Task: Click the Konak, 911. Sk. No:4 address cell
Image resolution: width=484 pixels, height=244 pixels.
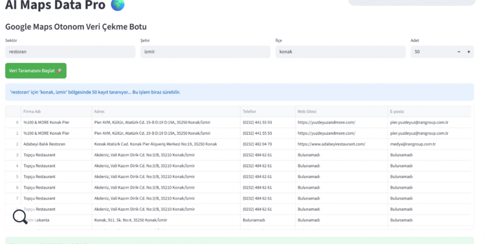Action: coord(131,220)
